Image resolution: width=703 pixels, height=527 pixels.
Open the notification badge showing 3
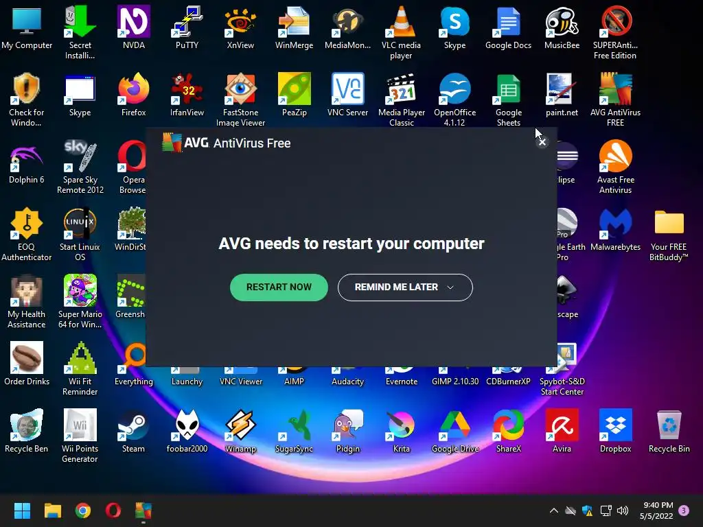point(684,511)
